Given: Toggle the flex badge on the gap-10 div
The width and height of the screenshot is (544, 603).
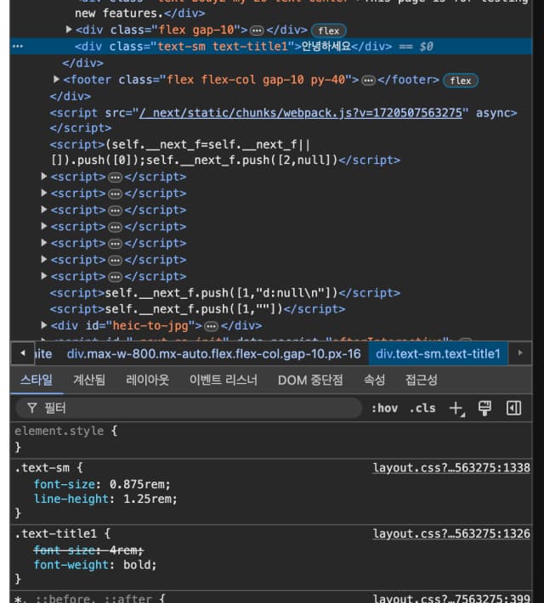Looking at the screenshot, I should click(x=328, y=31).
